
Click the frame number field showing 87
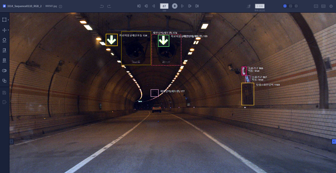pos(164,6)
